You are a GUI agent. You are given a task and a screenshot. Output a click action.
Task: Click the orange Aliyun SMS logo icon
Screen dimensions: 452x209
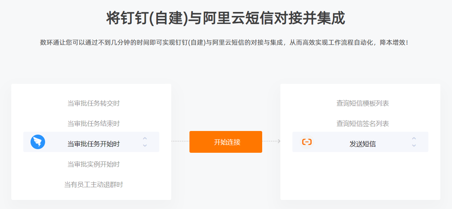click(x=307, y=142)
